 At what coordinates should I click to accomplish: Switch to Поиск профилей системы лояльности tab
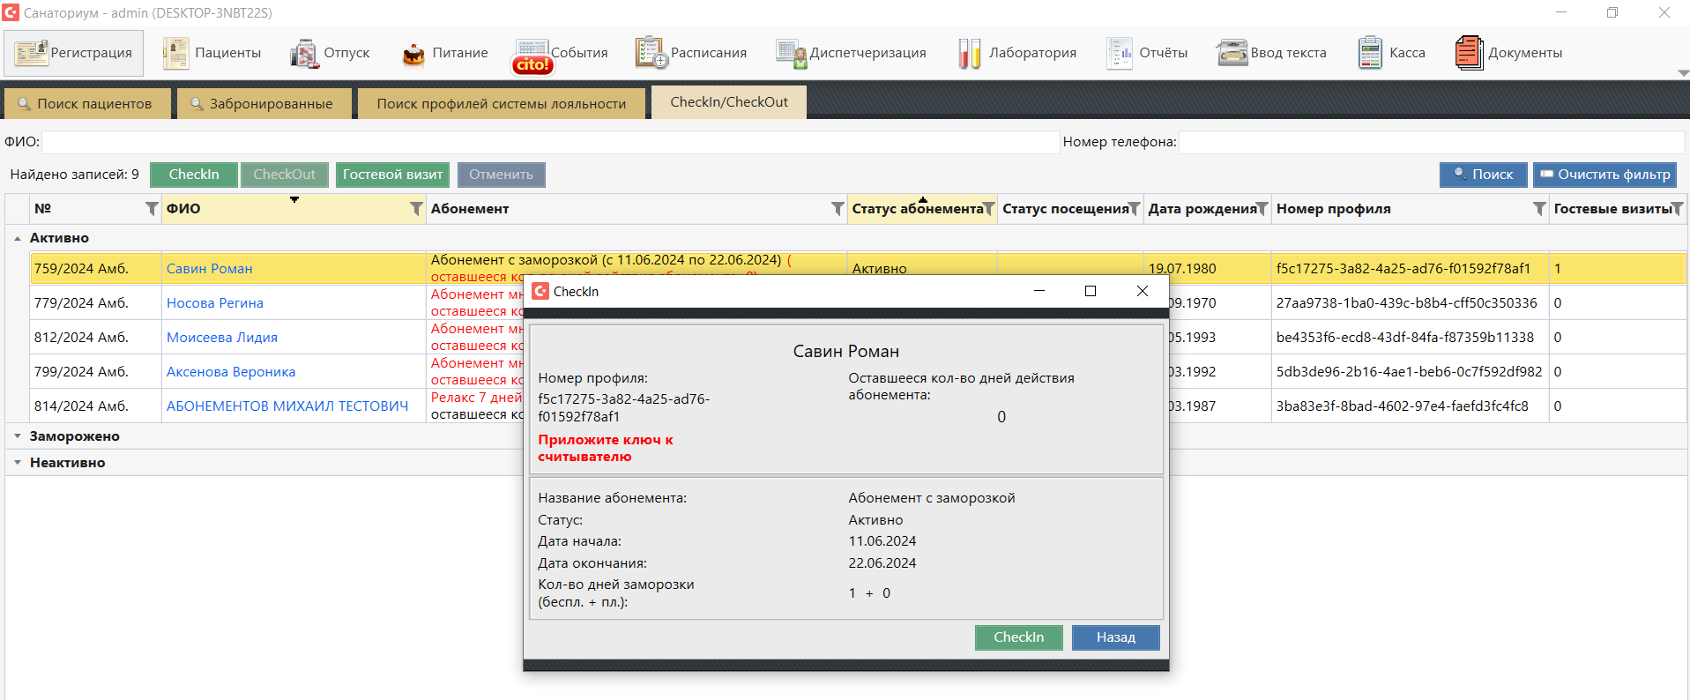point(501,104)
